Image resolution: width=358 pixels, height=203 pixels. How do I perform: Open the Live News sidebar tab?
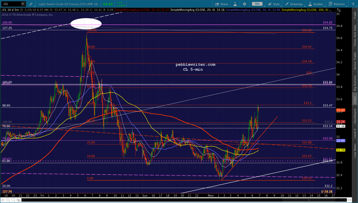click(355, 150)
